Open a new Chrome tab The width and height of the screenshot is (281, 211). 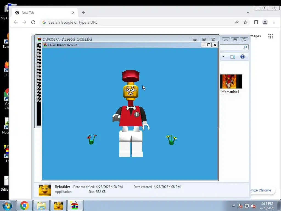pos(83,13)
